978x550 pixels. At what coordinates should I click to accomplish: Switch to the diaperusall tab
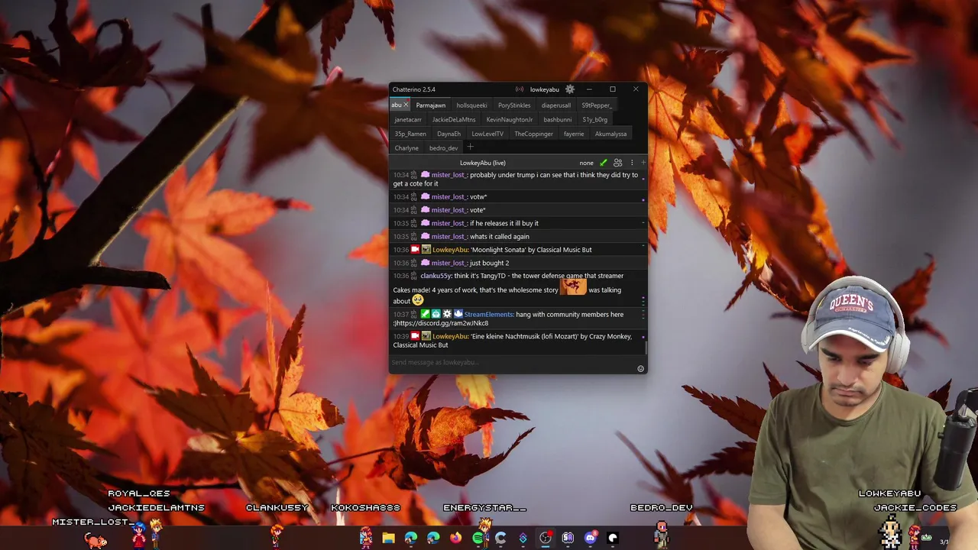click(x=556, y=105)
